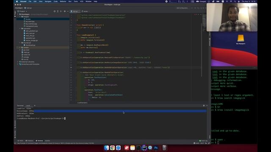Collapse the thumbgen root folder
The height and width of the screenshot is (152, 271).
tap(18, 14)
